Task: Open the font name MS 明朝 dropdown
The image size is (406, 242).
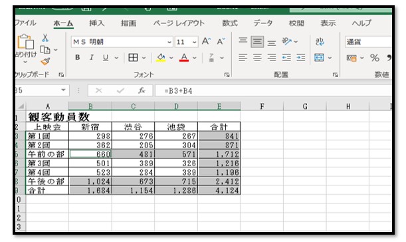Action: 169,42
